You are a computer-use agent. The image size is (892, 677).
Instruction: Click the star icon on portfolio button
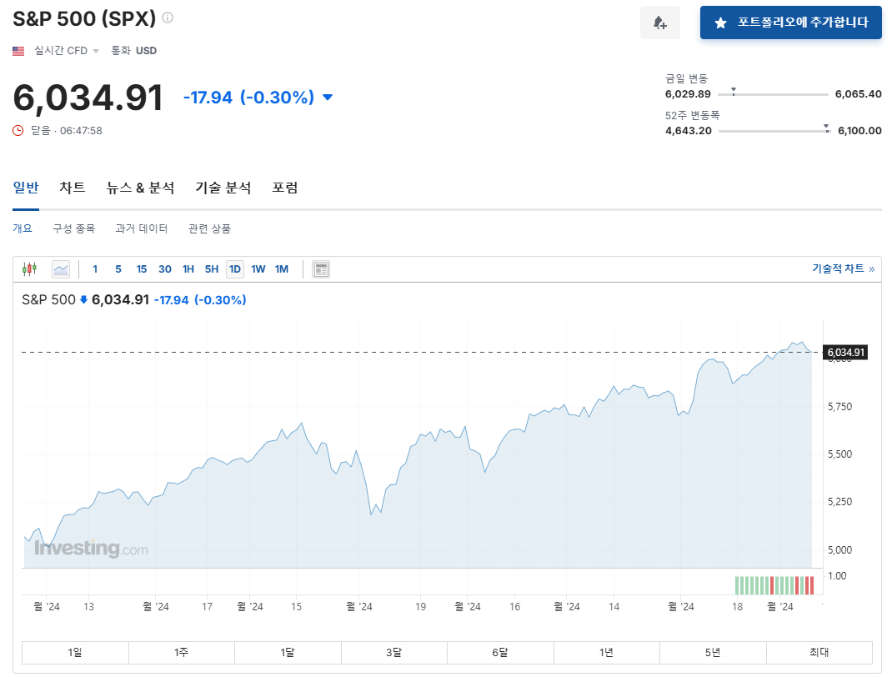(720, 23)
